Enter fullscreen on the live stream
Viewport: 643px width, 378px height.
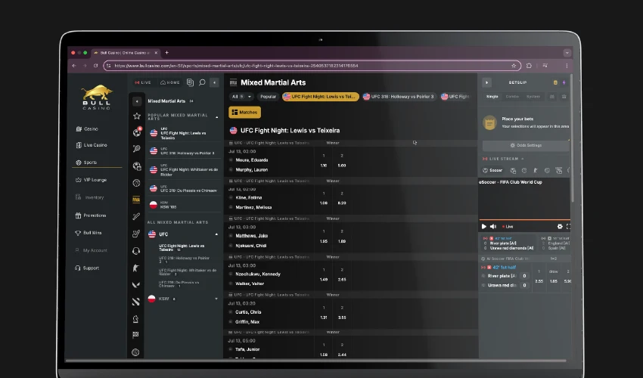[x=568, y=226]
